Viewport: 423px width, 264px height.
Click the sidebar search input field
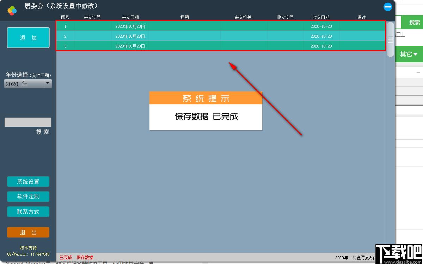[x=28, y=122]
